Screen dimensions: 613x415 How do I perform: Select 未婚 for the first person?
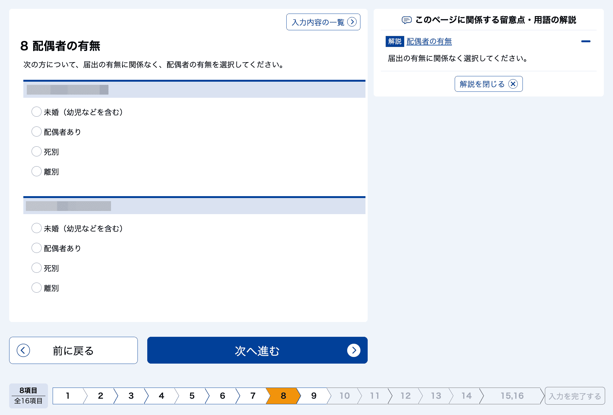point(37,112)
